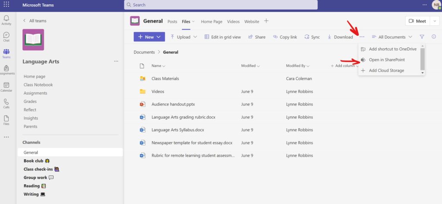Open the Upload dropdown
The height and width of the screenshot is (204, 442).
183,37
